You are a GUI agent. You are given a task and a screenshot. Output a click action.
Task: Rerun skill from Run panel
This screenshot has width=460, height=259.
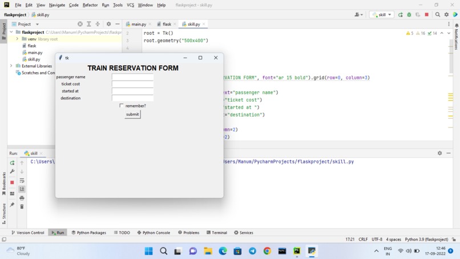12,162
